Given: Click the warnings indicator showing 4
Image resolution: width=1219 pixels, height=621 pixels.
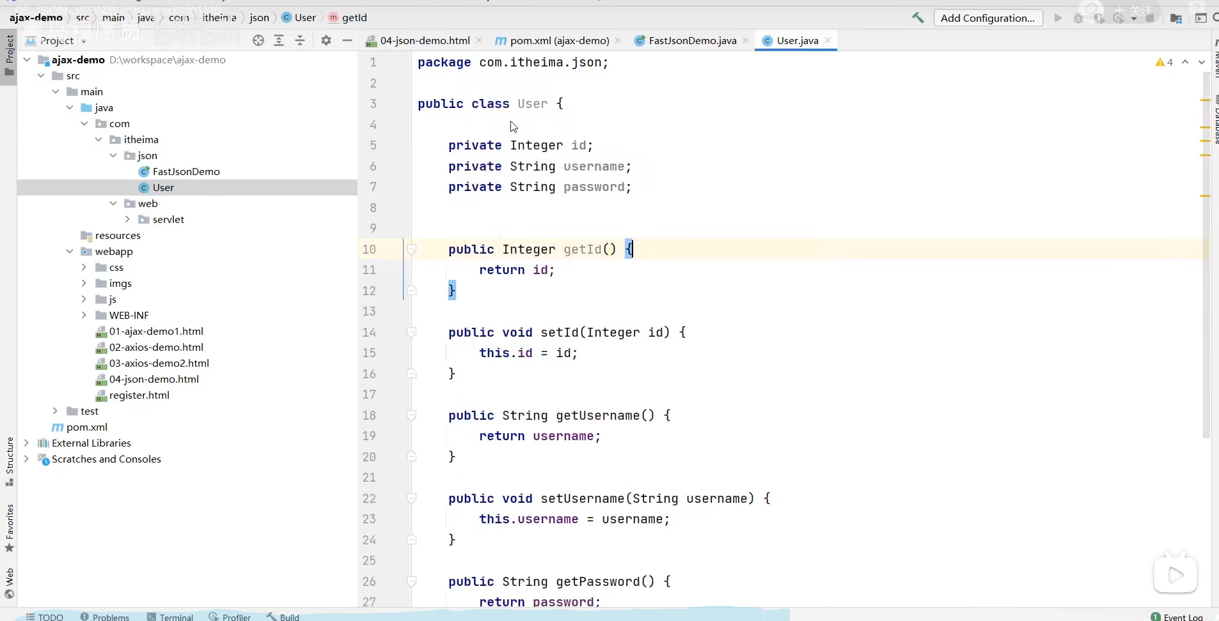Looking at the screenshot, I should 1164,62.
